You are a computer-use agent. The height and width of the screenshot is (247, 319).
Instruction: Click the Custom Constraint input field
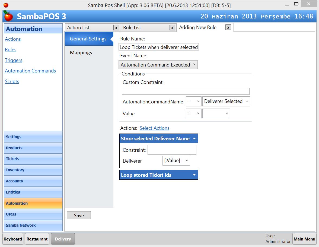click(186, 91)
